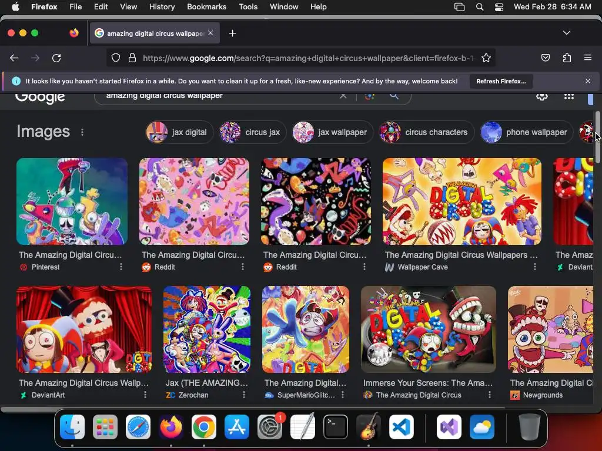Reload the page with the refresh icon
Viewport: 602px width, 451px height.
(56, 58)
